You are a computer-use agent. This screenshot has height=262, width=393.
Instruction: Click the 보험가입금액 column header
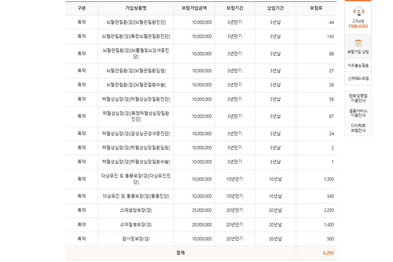point(194,8)
